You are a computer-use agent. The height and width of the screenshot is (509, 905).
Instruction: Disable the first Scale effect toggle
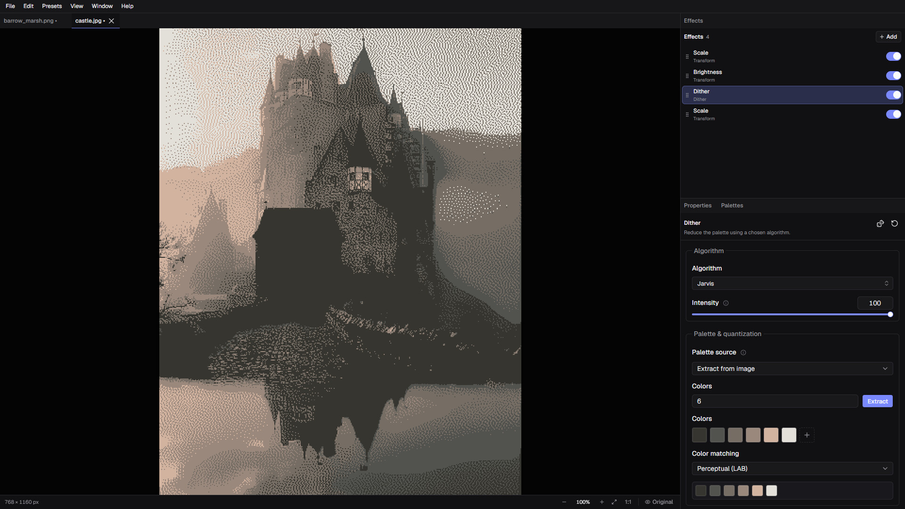coord(893,57)
